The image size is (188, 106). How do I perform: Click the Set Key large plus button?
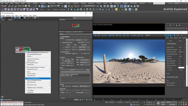coord(158,103)
